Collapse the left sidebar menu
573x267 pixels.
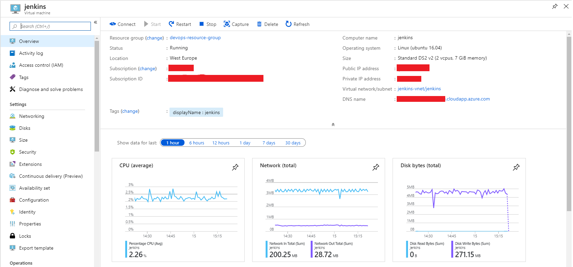[x=96, y=22]
